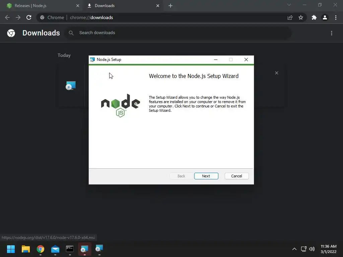Select the highlighted installer taskbar icon

pyautogui.click(x=84, y=249)
